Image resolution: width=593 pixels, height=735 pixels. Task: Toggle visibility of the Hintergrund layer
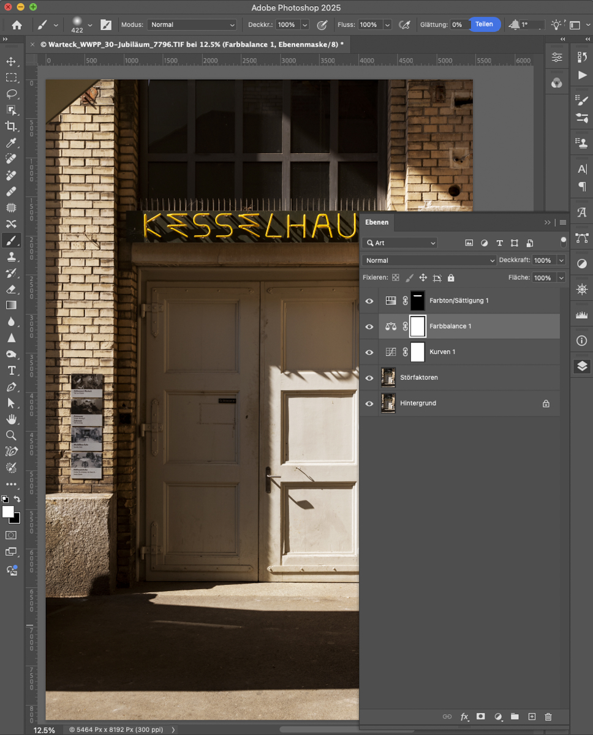[369, 403]
